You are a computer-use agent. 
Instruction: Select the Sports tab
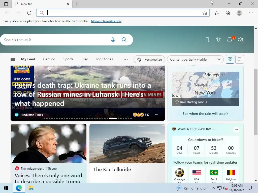68,59
